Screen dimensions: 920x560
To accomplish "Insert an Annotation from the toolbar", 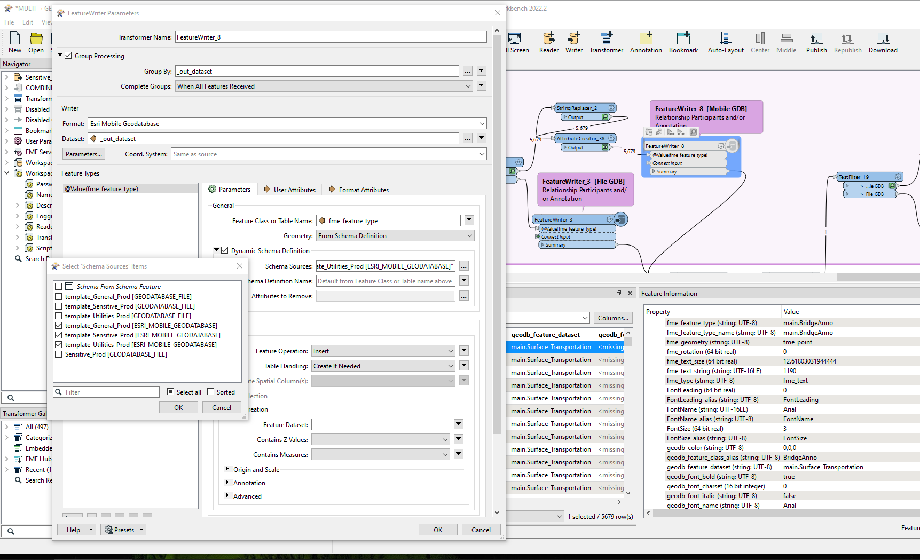I will tap(646, 42).
